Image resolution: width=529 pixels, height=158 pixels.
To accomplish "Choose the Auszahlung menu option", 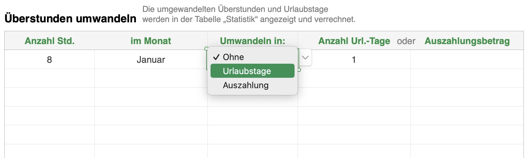I will [x=246, y=85].
